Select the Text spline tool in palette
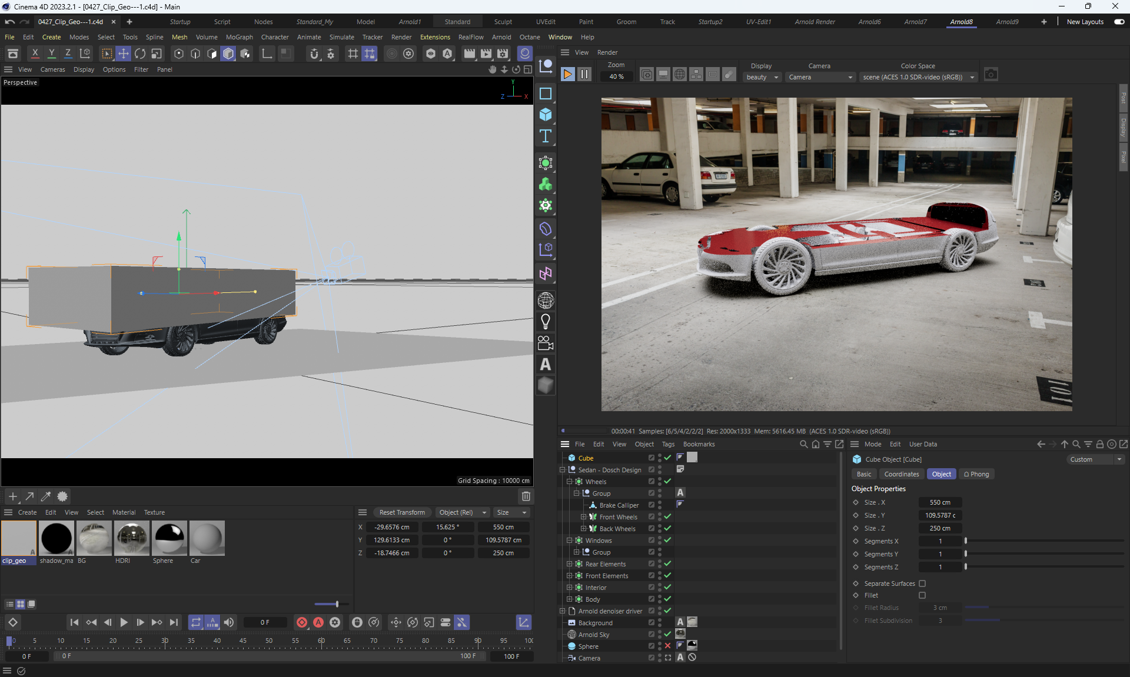Viewport: 1130px width, 677px height. pyautogui.click(x=546, y=136)
